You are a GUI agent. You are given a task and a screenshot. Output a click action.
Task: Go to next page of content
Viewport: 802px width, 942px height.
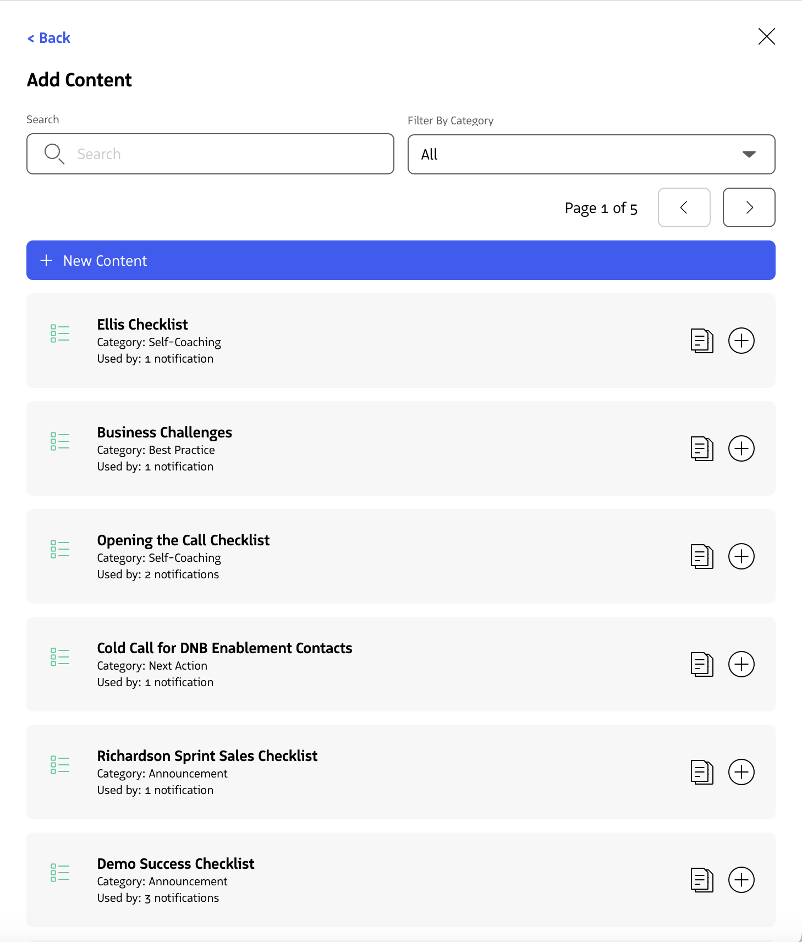point(749,207)
